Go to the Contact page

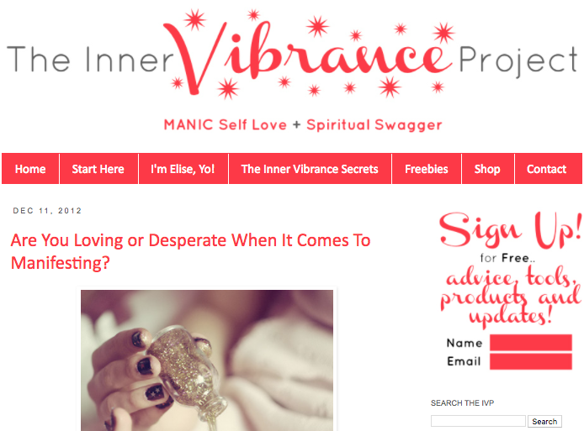coord(547,169)
